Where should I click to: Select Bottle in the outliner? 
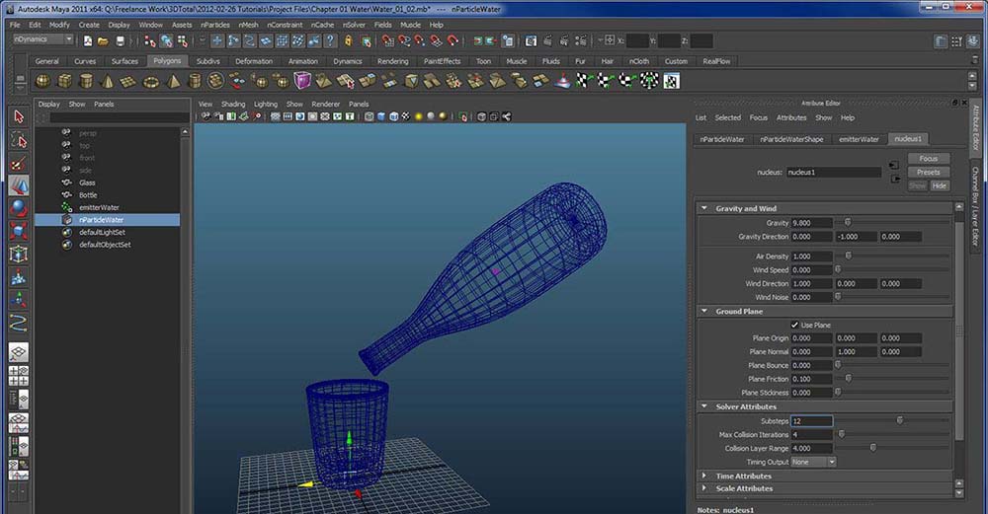click(88, 195)
